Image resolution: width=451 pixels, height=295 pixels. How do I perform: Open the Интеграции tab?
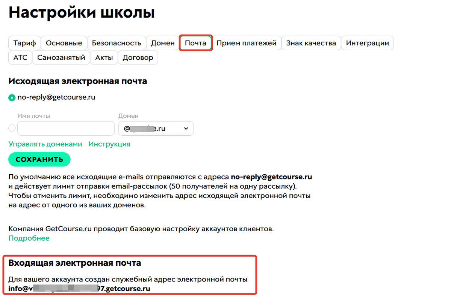click(x=368, y=43)
